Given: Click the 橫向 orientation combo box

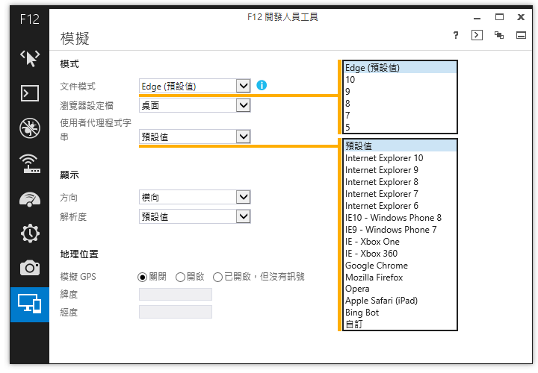Looking at the screenshot, I should click(195, 197).
